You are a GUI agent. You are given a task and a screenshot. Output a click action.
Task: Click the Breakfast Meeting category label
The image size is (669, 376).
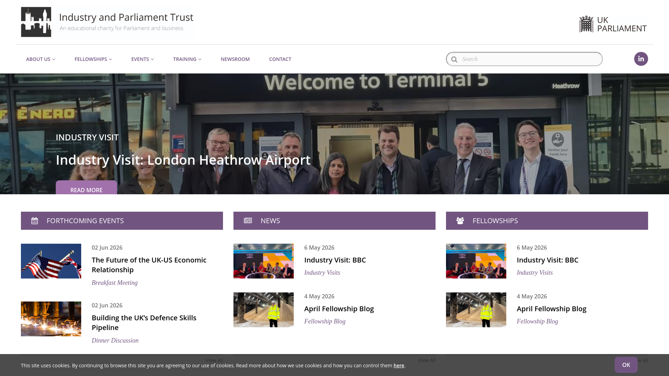115,283
